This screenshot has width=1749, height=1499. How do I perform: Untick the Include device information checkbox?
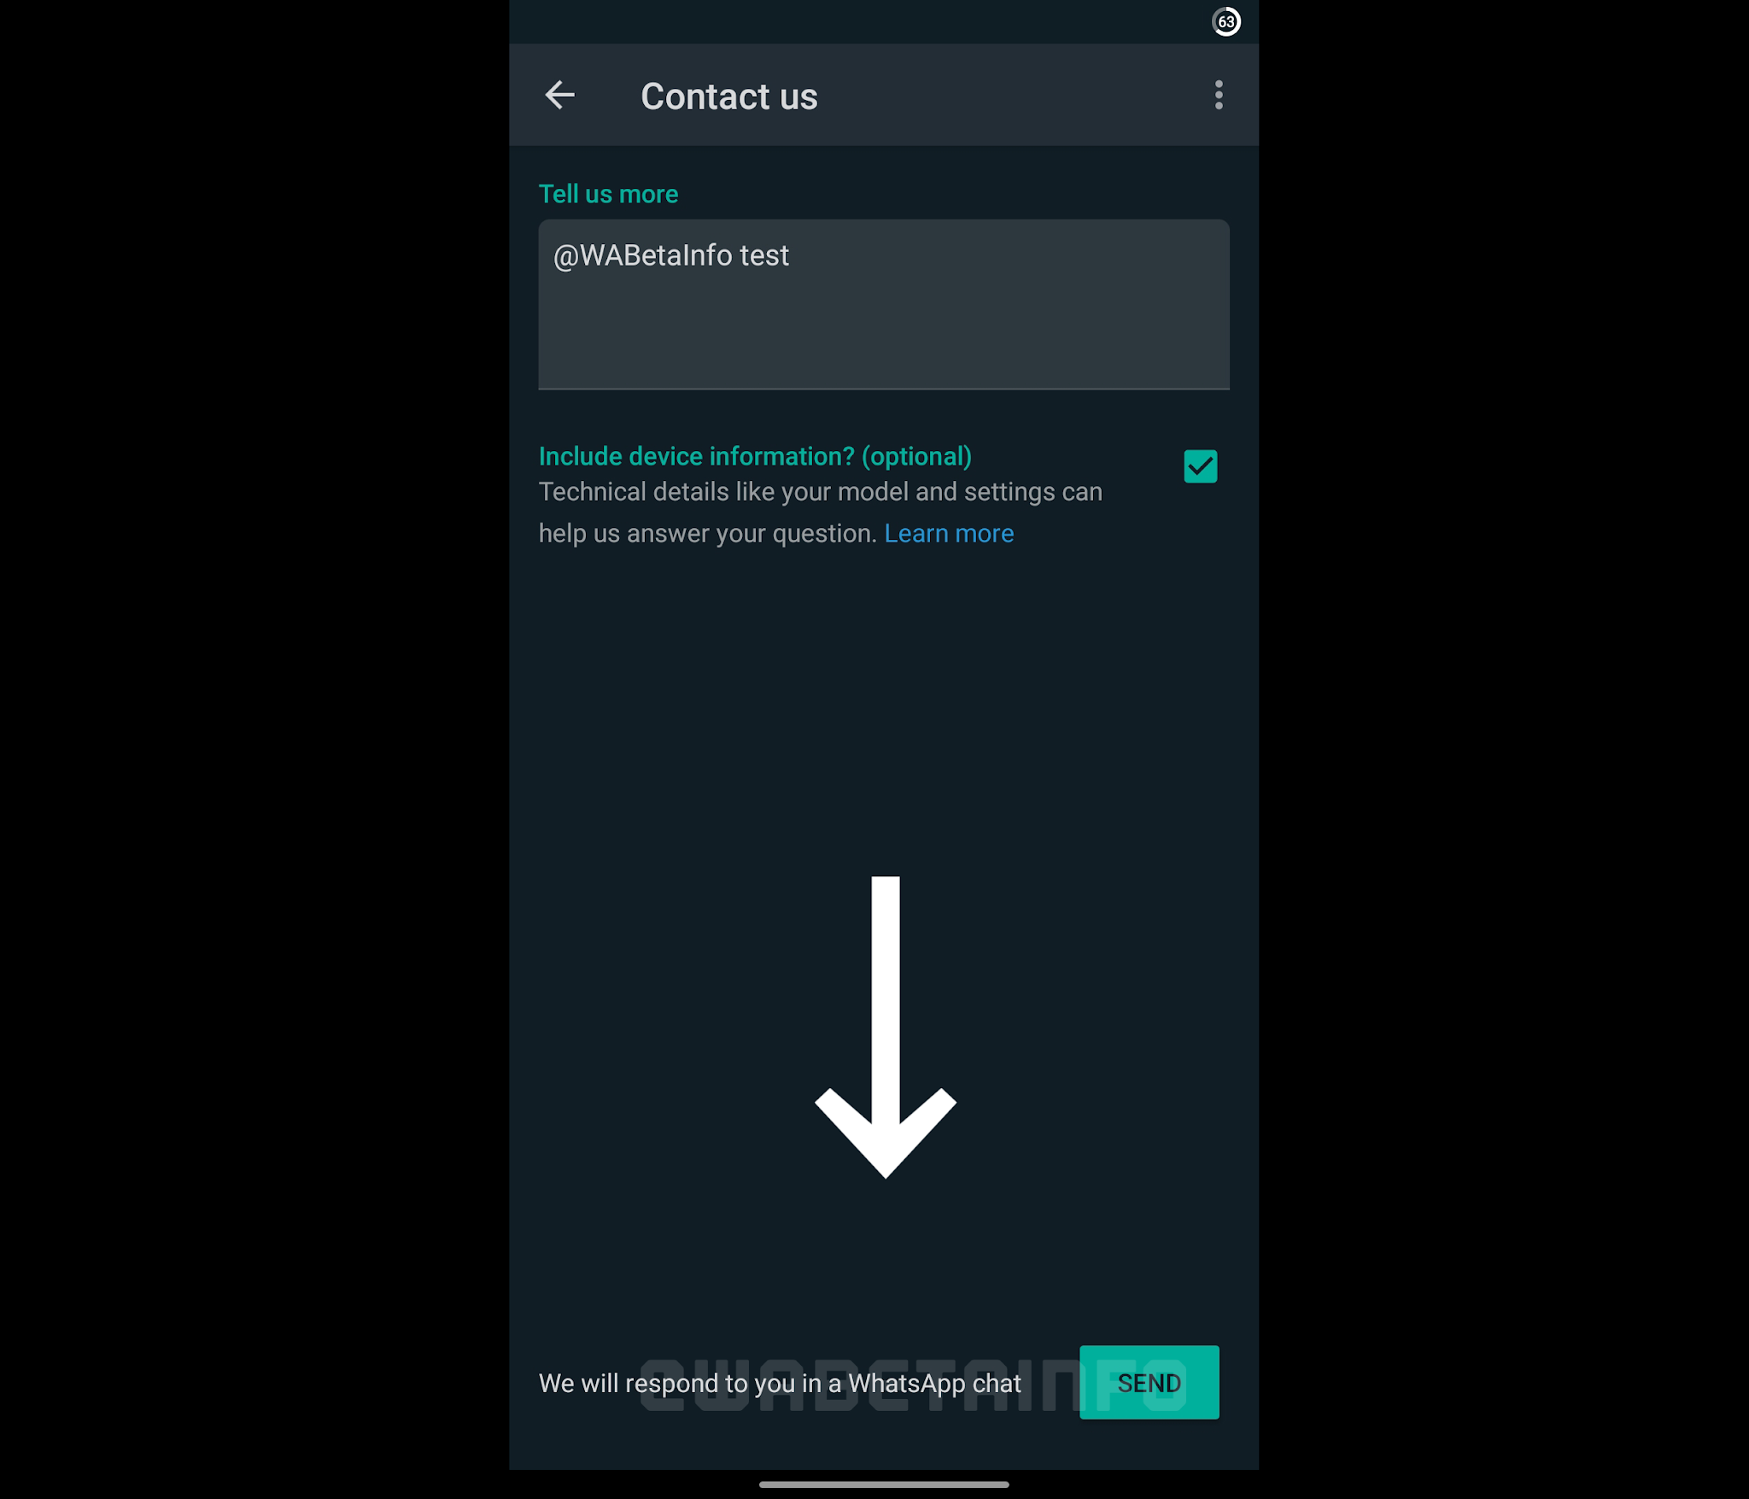[1200, 466]
